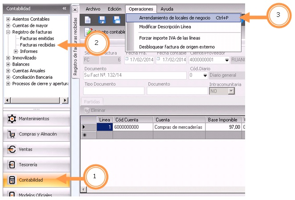
Task: Open the Cliente/Proveedor dropdown arrow
Action: point(227,60)
